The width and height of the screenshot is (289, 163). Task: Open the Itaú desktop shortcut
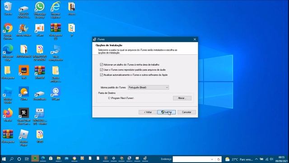click(24, 72)
